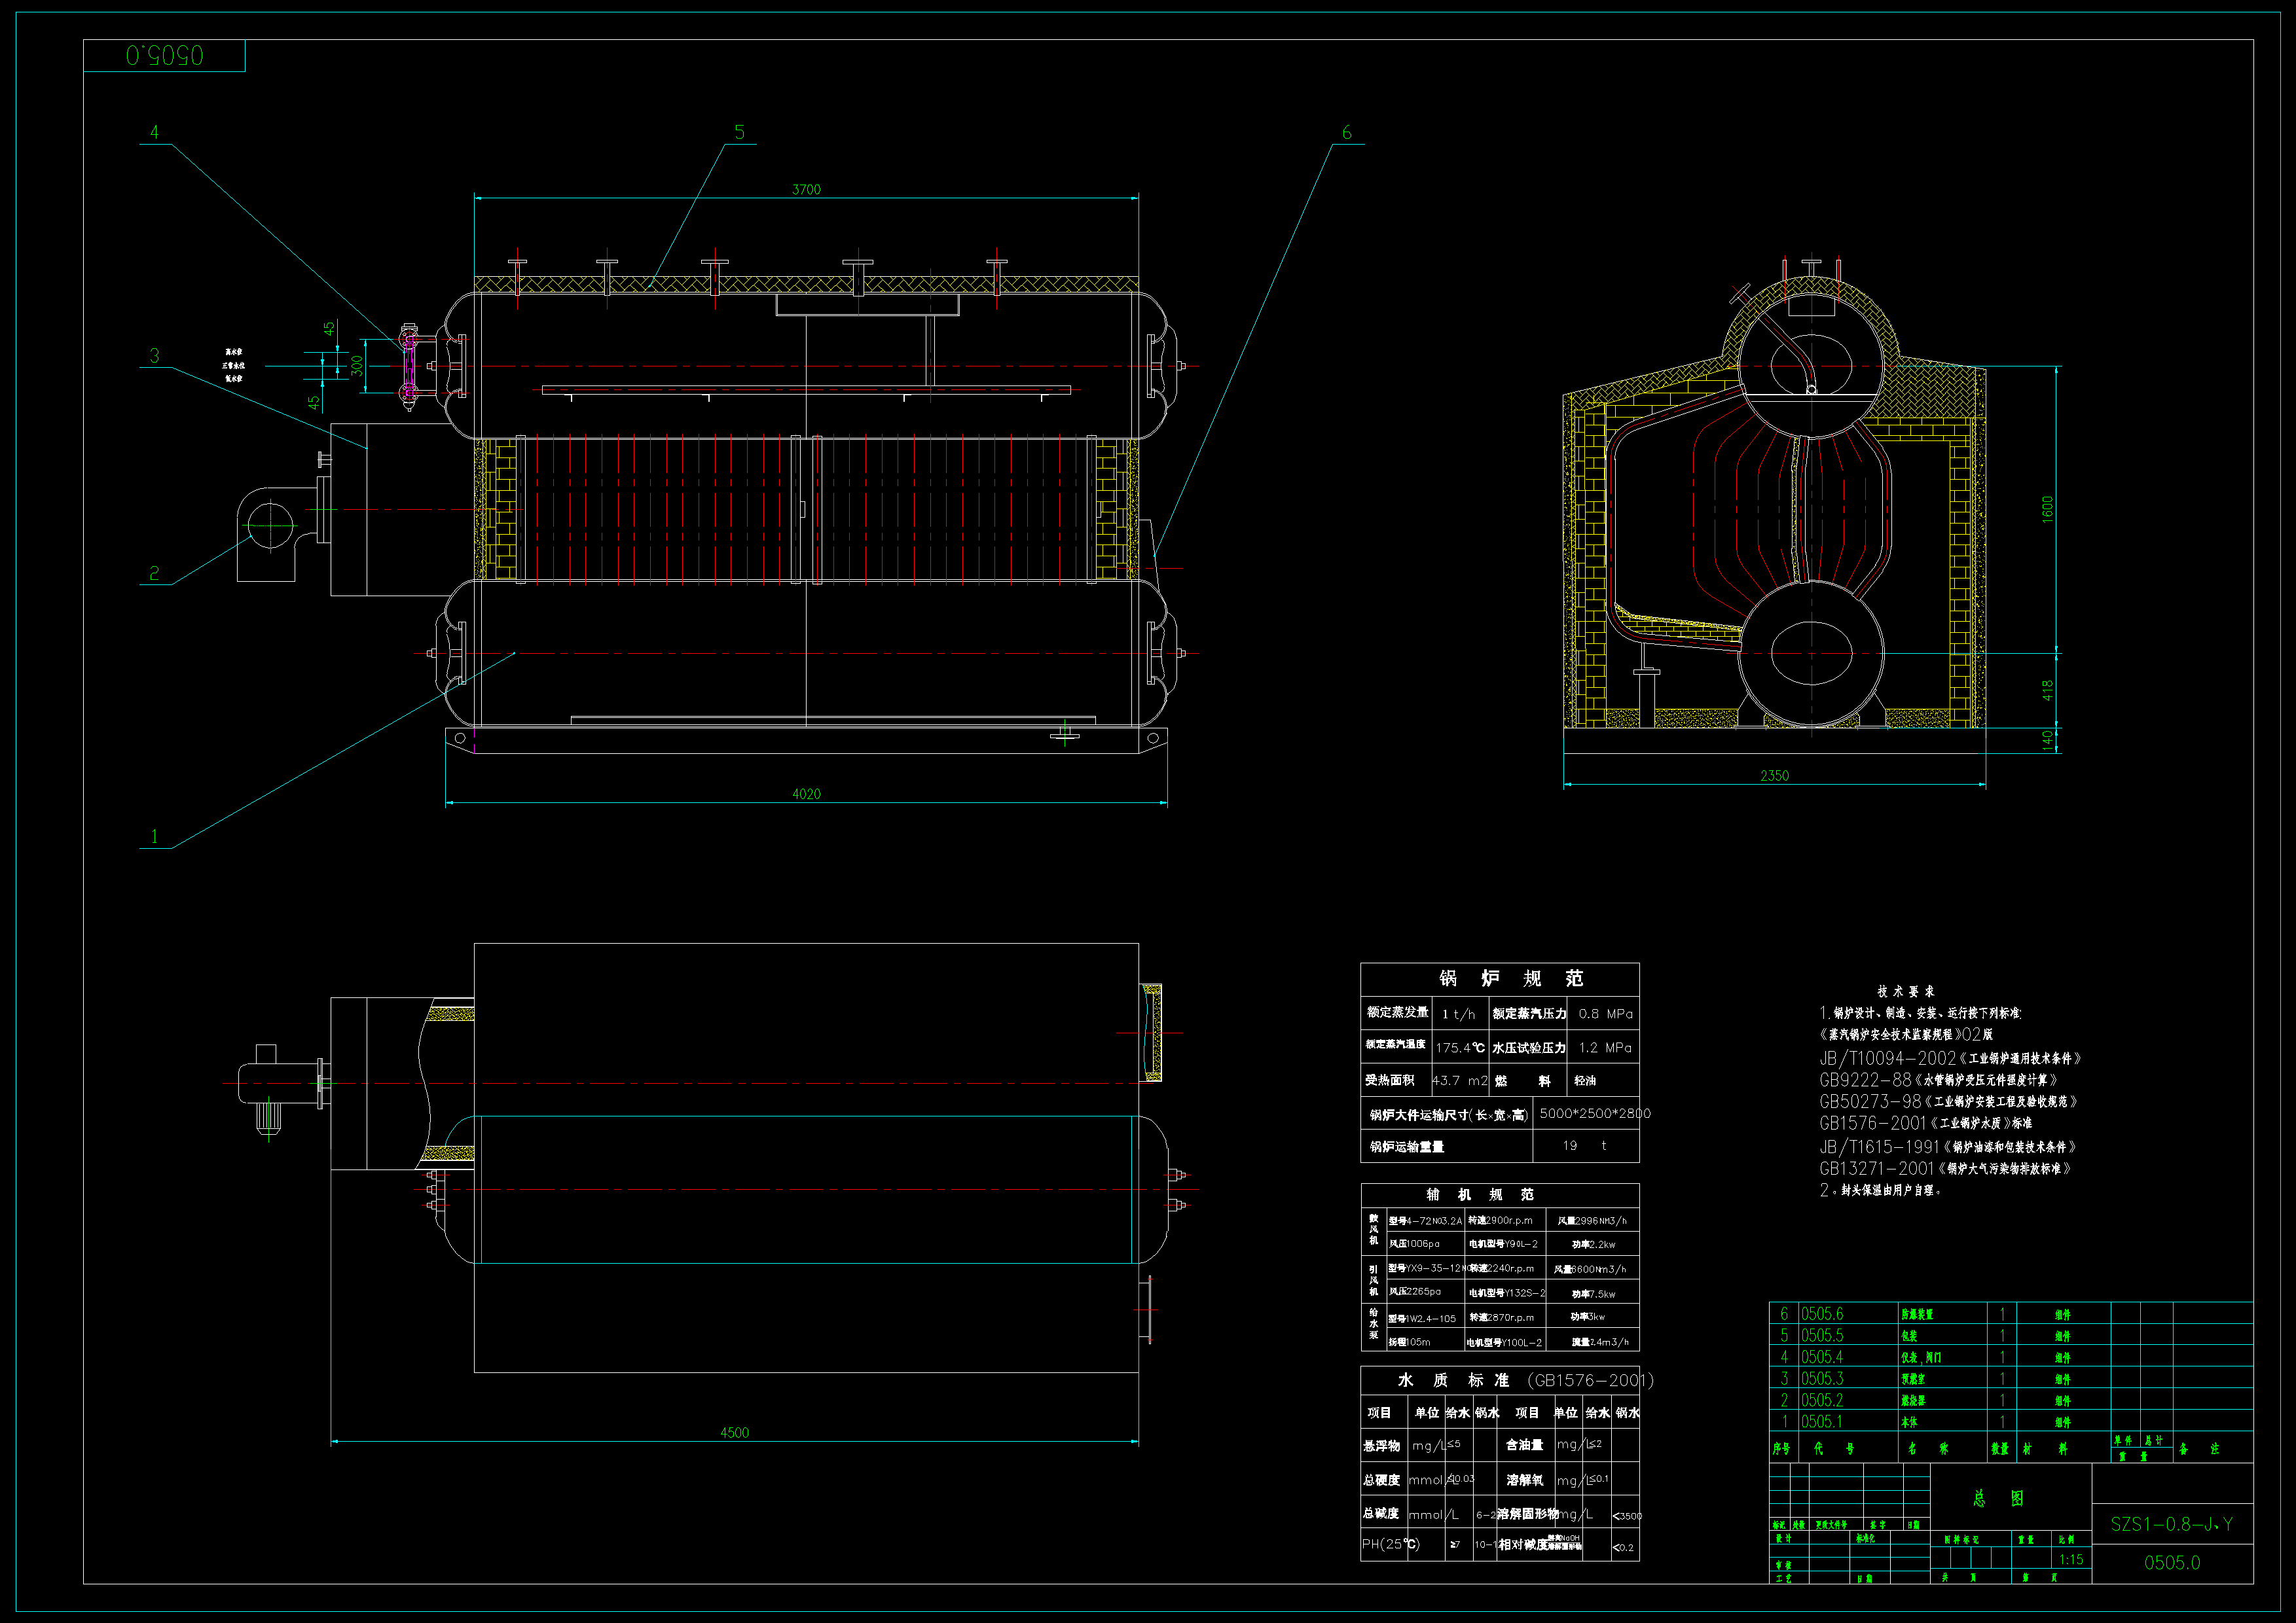2296x1623 pixels.
Task: Click the 功率3kw cell
Action: (1588, 1317)
